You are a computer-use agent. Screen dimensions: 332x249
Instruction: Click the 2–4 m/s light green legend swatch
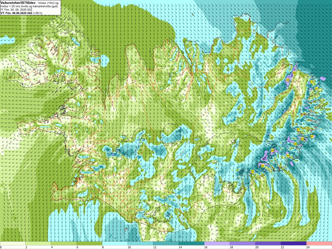[x=38, y=244]
